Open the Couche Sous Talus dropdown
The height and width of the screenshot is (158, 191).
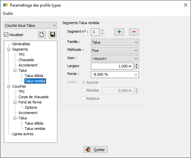click(x=31, y=25)
